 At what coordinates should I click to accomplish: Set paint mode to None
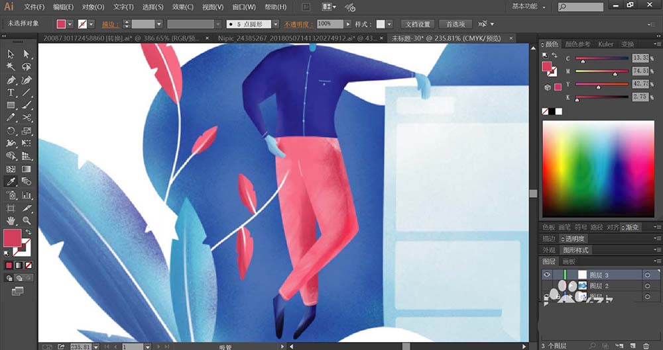coord(29,265)
